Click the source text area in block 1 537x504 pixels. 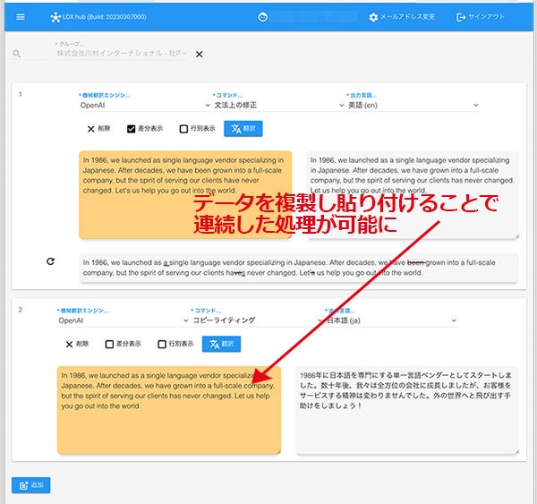[185, 194]
